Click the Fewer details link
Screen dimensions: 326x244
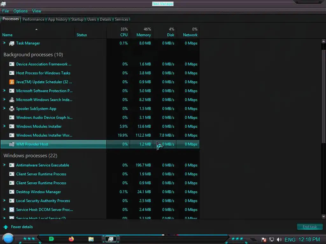(x=22, y=227)
